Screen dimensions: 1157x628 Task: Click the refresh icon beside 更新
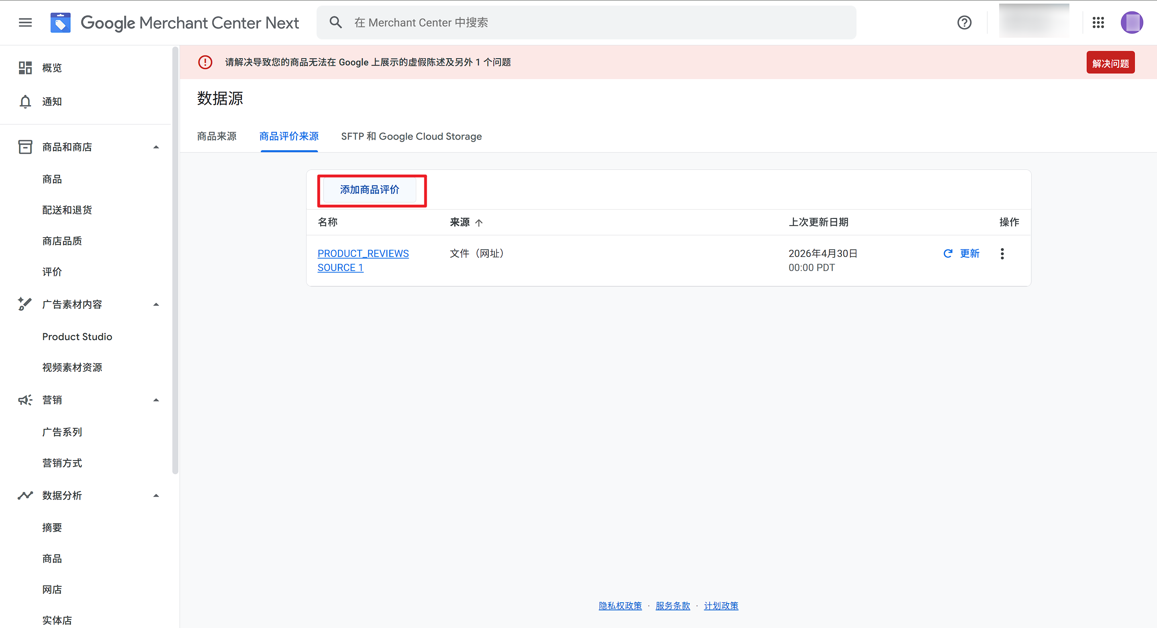point(948,254)
